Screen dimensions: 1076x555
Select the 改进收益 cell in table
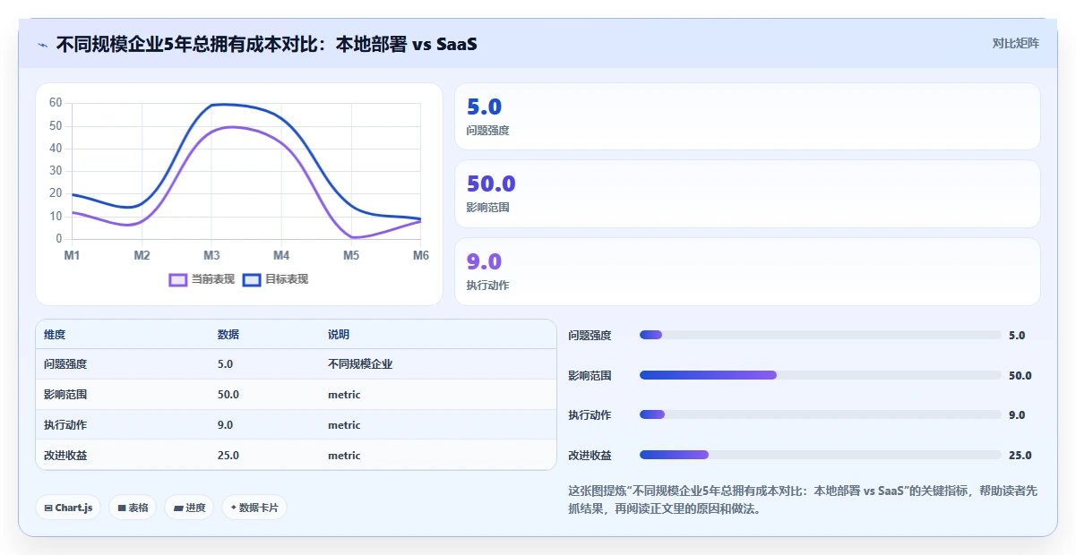coord(65,456)
